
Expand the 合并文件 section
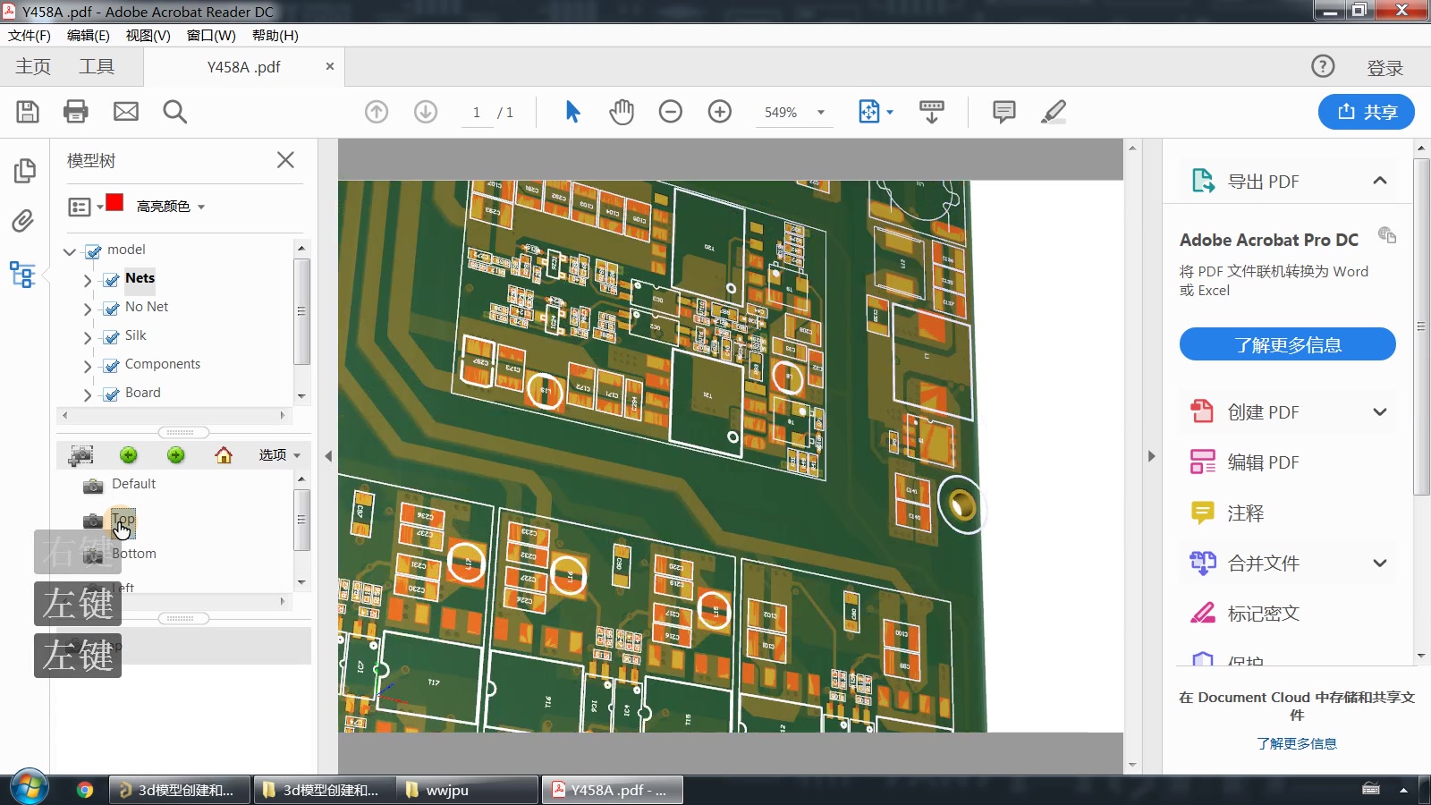(x=1380, y=563)
